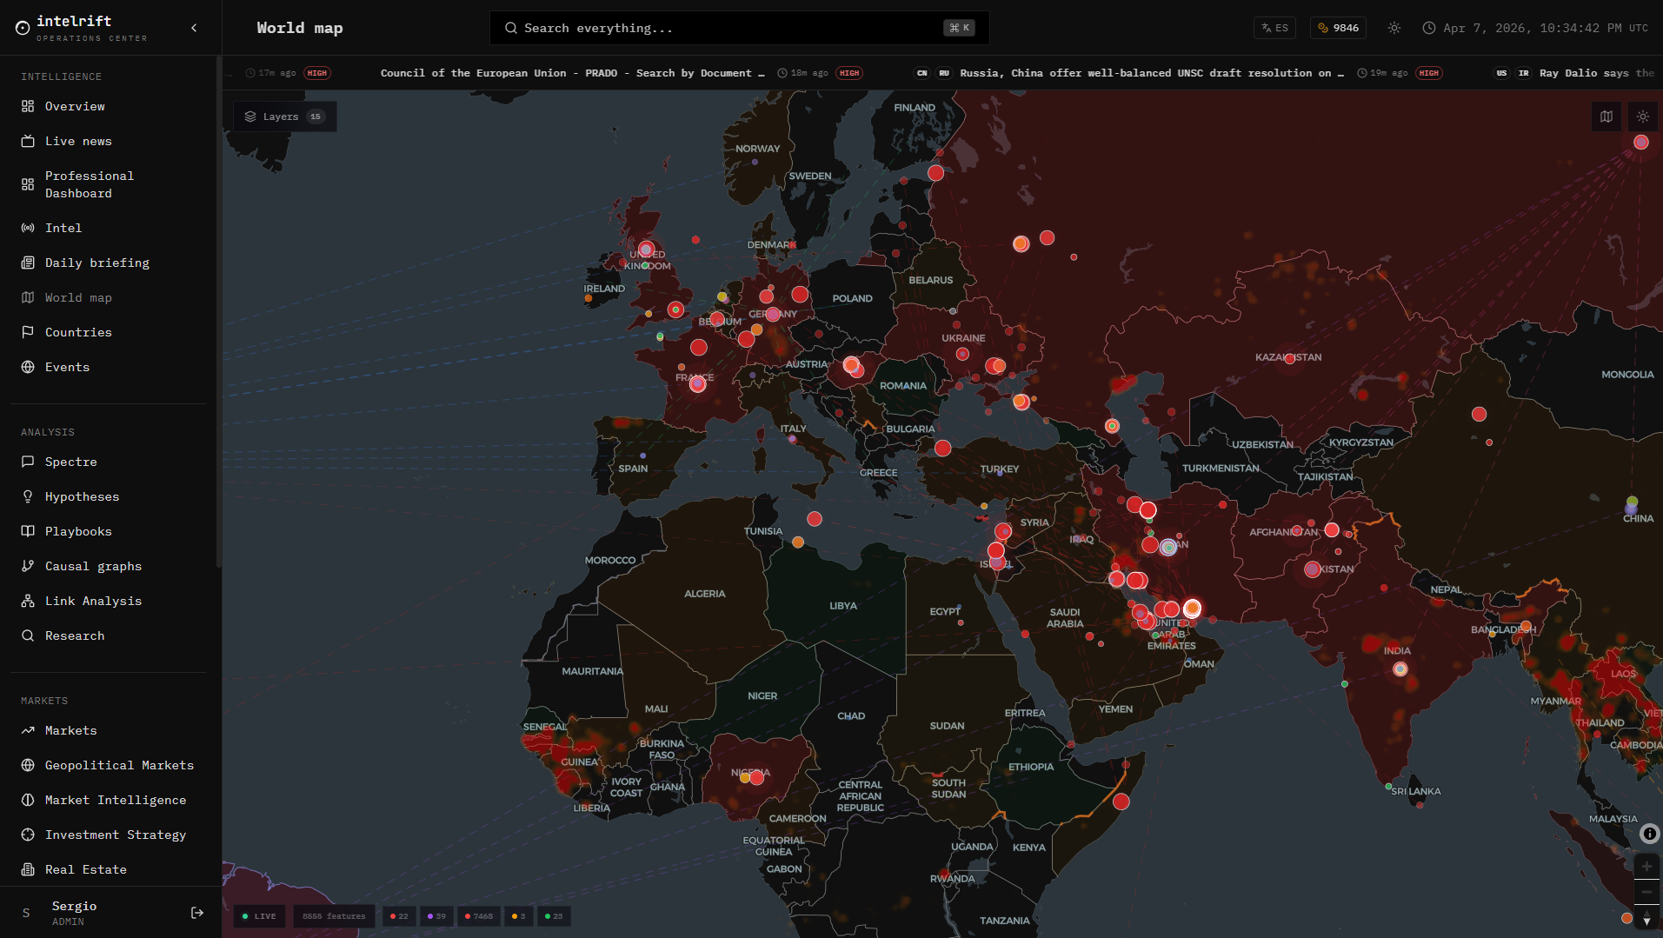Focus the Search everything field

coord(740,28)
